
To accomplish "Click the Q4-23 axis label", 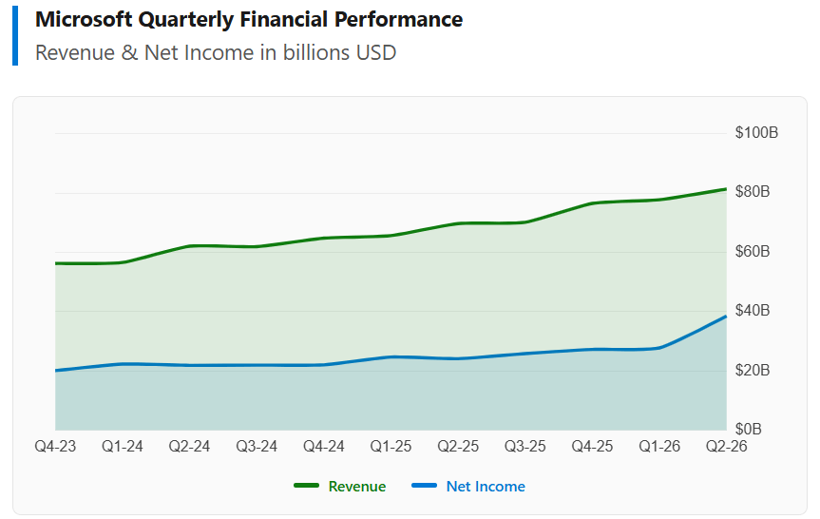I will (55, 446).
